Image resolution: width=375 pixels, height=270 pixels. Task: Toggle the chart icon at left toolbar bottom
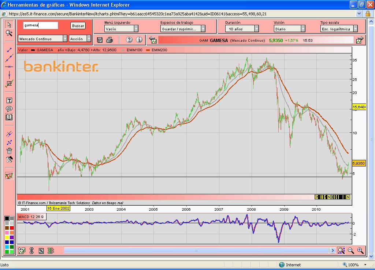pos(9,176)
